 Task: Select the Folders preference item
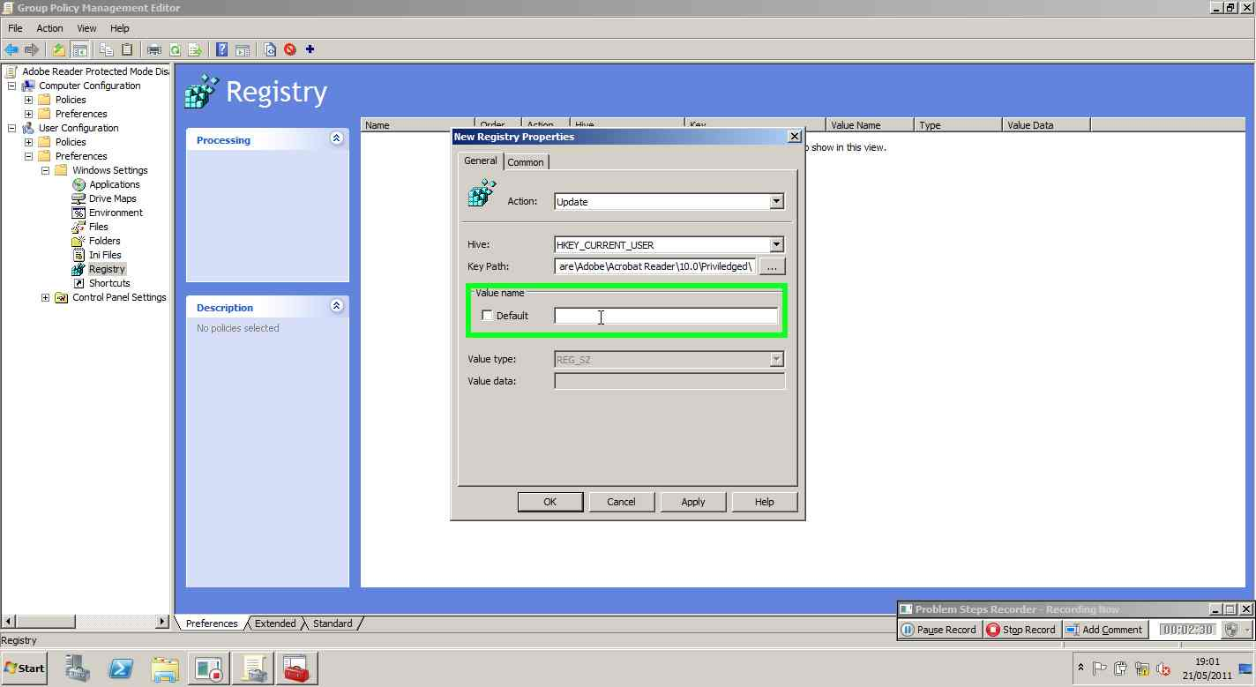(x=104, y=241)
